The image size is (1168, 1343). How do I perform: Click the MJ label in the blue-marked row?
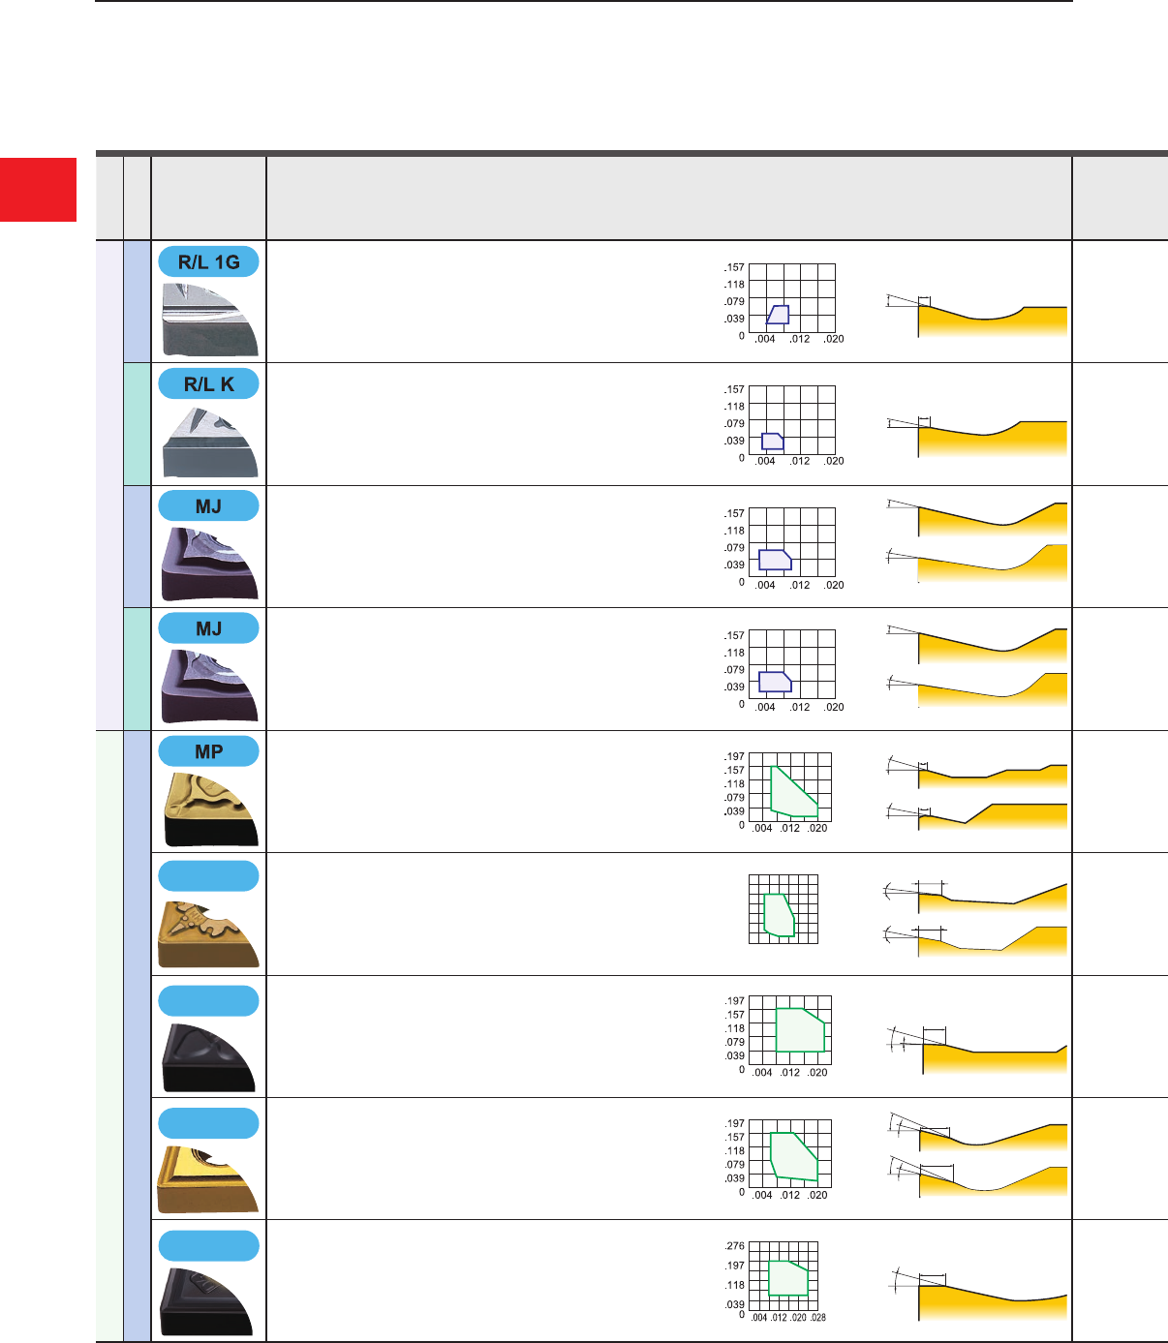coord(208,506)
